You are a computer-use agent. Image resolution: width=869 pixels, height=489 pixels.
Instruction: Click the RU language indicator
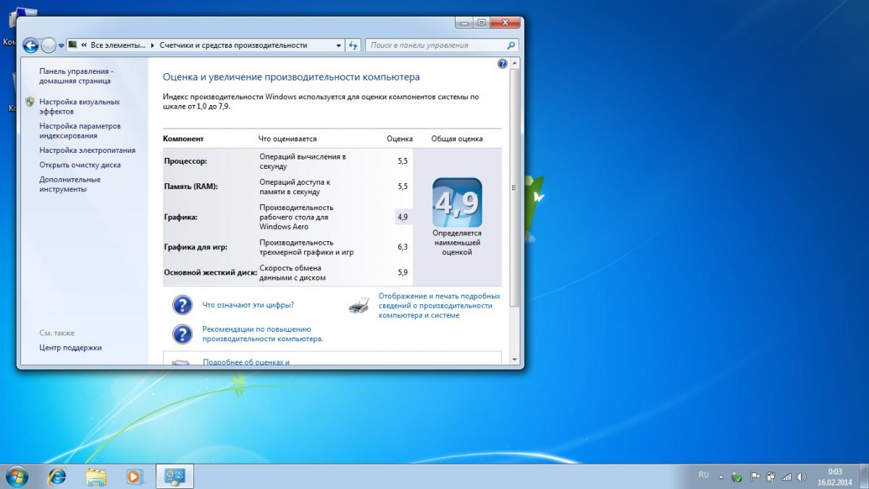pyautogui.click(x=703, y=475)
